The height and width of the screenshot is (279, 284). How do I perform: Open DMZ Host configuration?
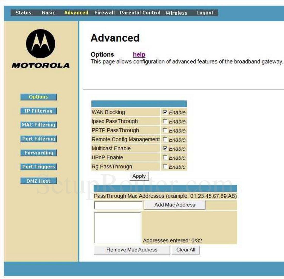click(x=38, y=181)
